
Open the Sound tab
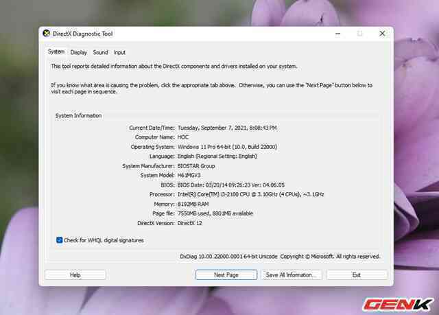point(100,52)
